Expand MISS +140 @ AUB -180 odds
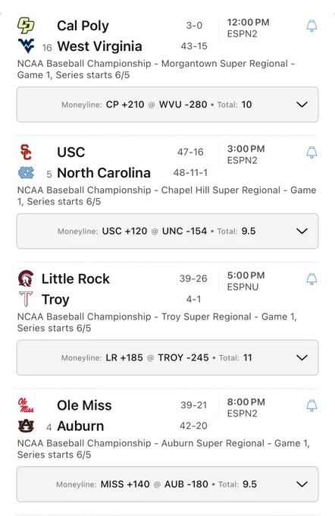The image size is (335, 516). tap(167, 484)
